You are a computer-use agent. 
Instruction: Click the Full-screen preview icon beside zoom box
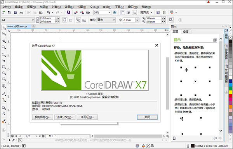coord(115,12)
